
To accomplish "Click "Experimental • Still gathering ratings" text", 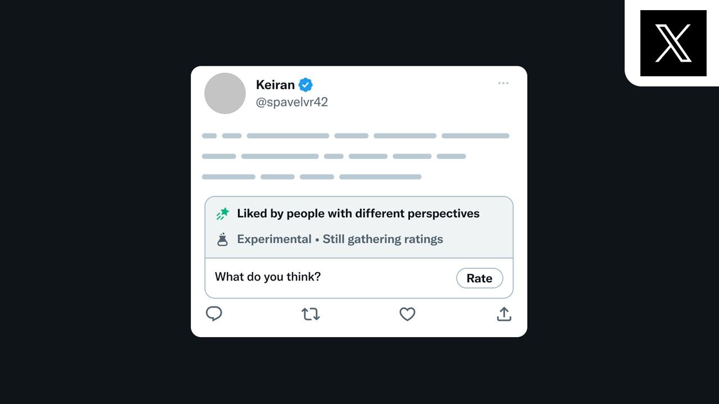I will [340, 239].
